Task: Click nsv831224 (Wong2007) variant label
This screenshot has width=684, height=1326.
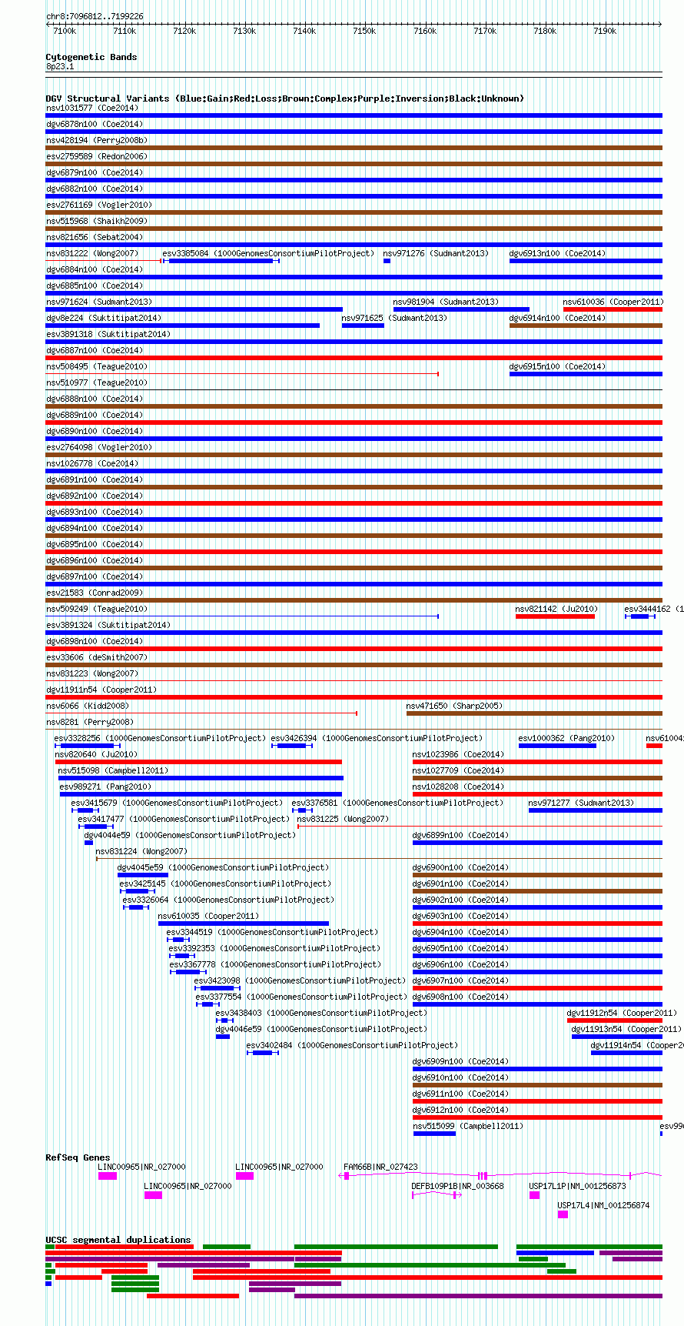Action: (141, 851)
